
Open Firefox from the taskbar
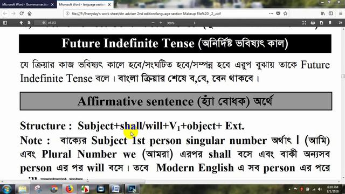[70, 189]
